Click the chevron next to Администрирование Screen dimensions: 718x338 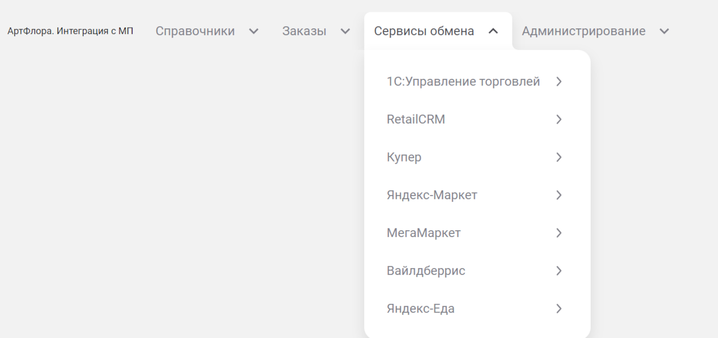click(x=664, y=31)
